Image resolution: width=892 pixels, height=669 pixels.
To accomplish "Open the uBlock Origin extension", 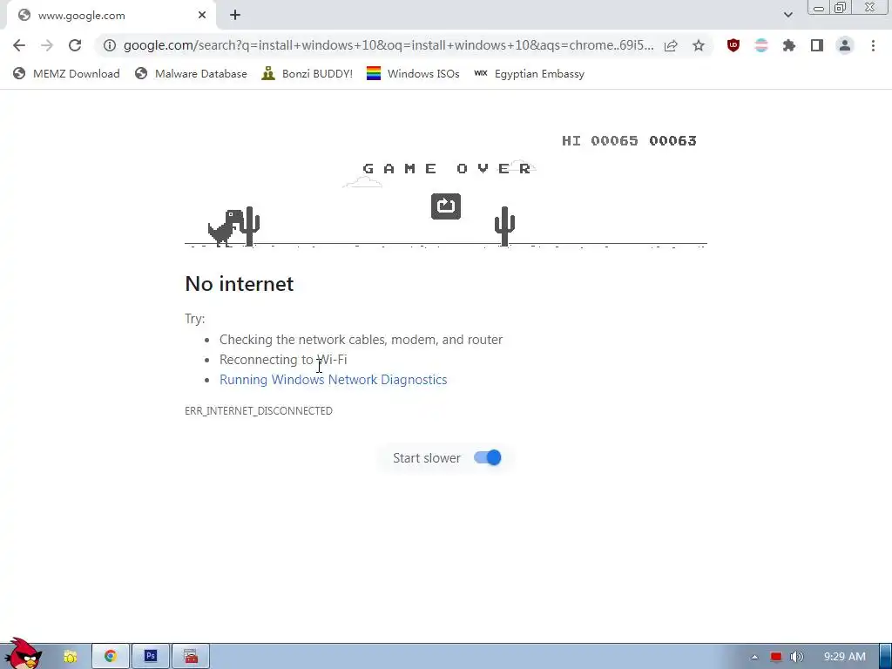I will [733, 45].
